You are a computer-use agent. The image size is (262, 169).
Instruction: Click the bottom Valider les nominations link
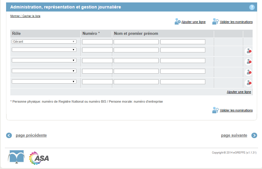coord(236,110)
